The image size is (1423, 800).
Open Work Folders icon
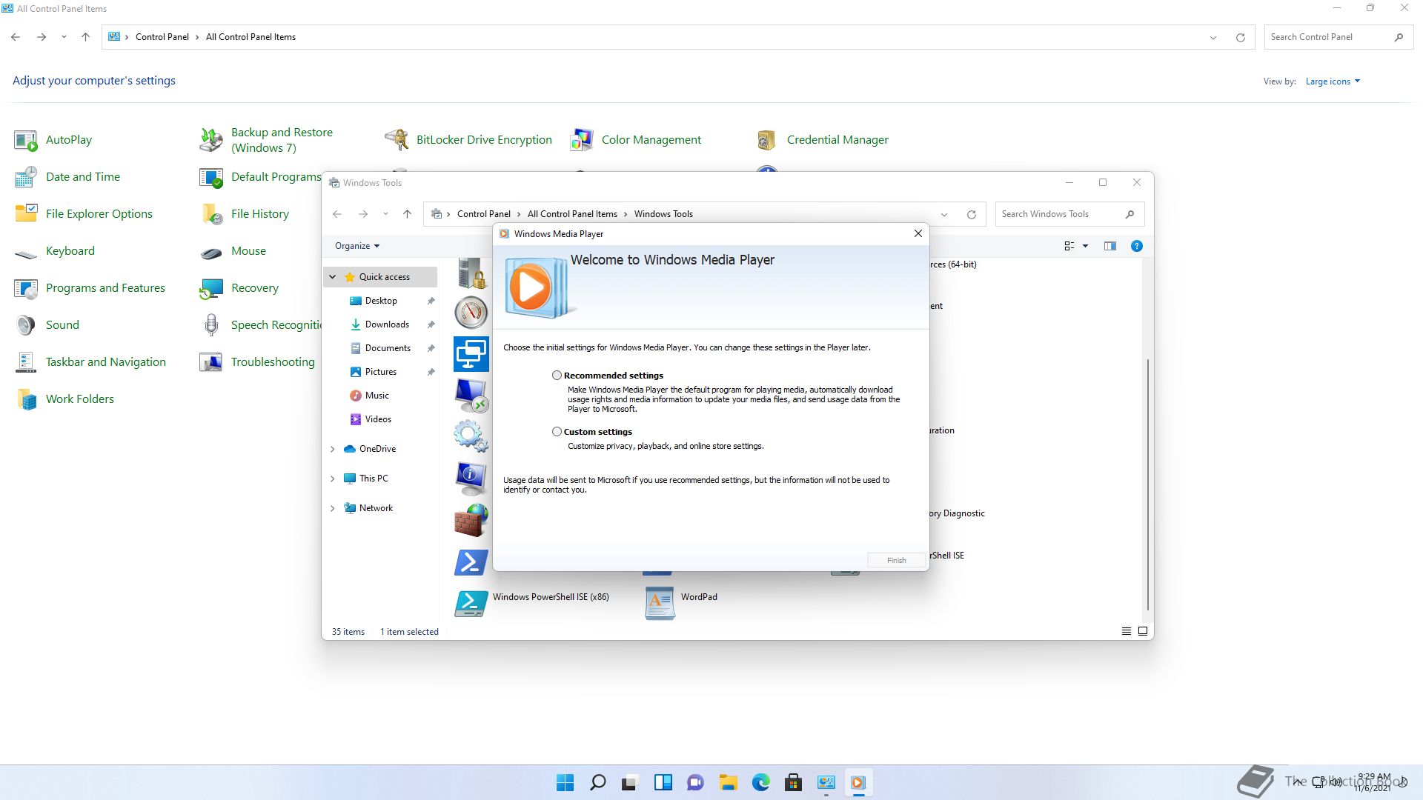[26, 399]
